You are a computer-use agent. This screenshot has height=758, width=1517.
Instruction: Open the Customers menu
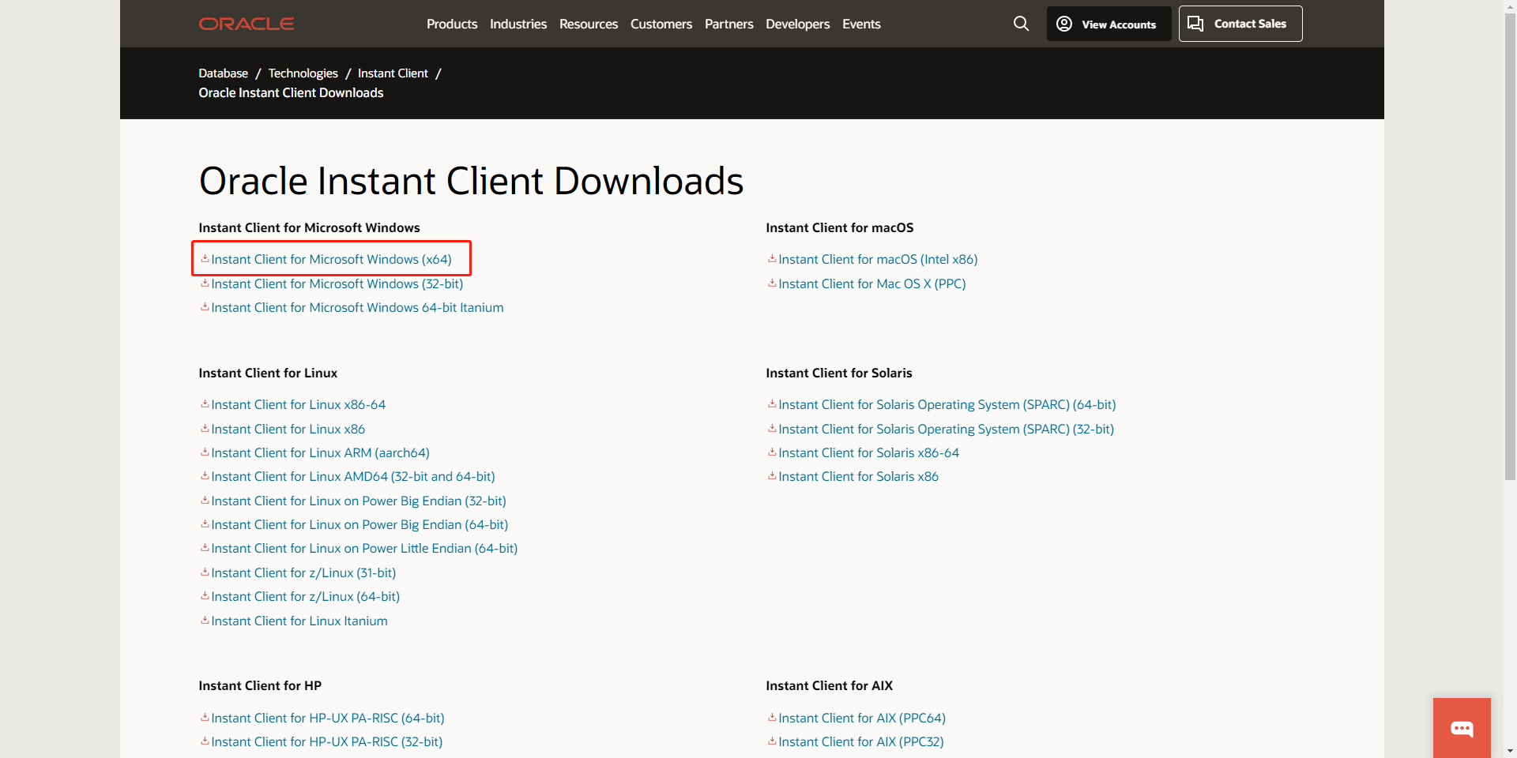pyautogui.click(x=661, y=24)
